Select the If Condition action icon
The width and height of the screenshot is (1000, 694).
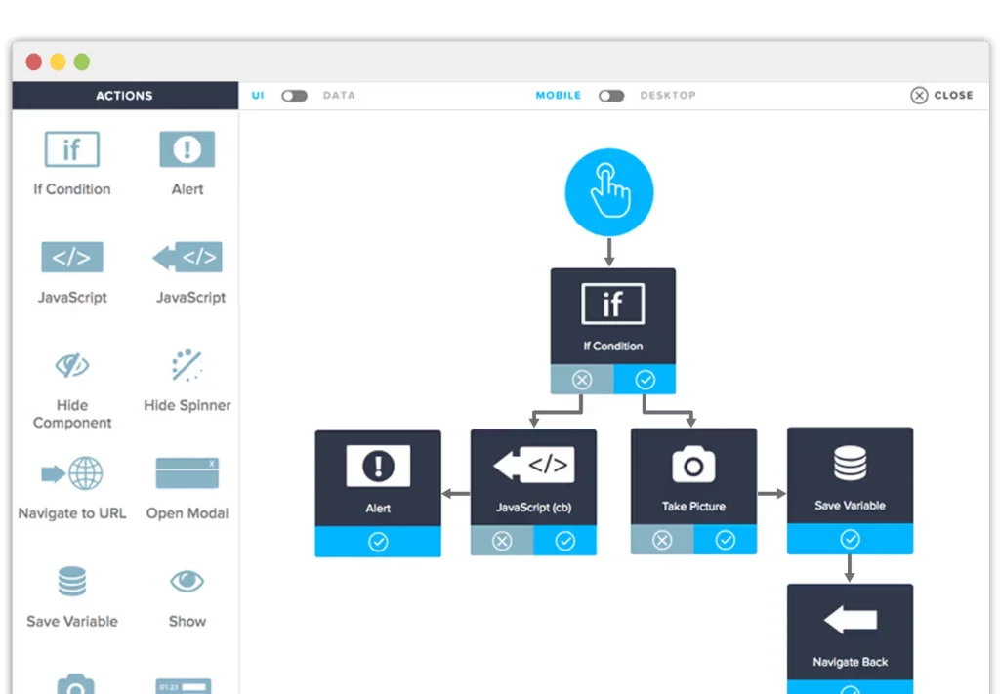[x=71, y=150]
